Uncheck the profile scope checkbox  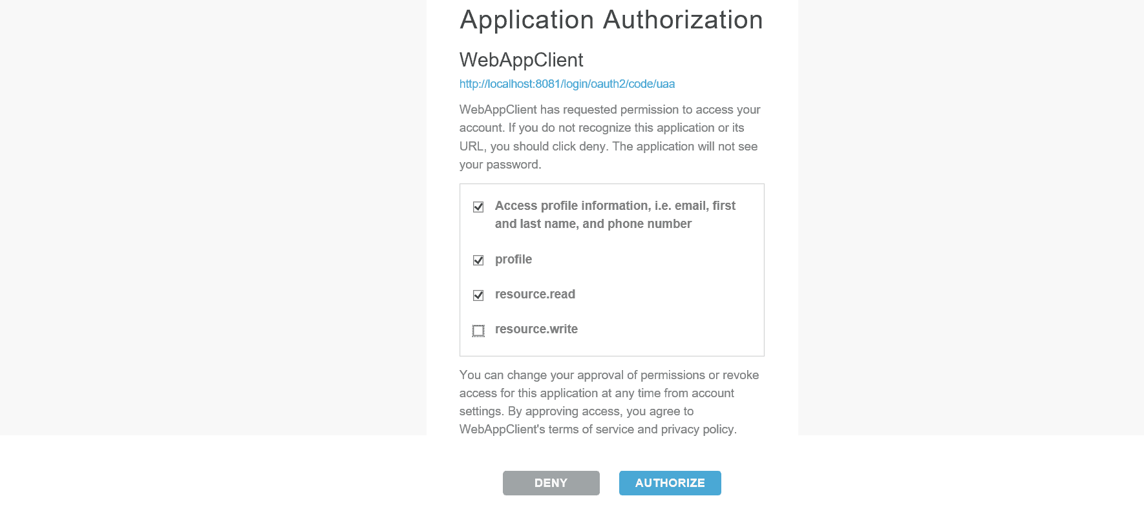pyautogui.click(x=478, y=260)
